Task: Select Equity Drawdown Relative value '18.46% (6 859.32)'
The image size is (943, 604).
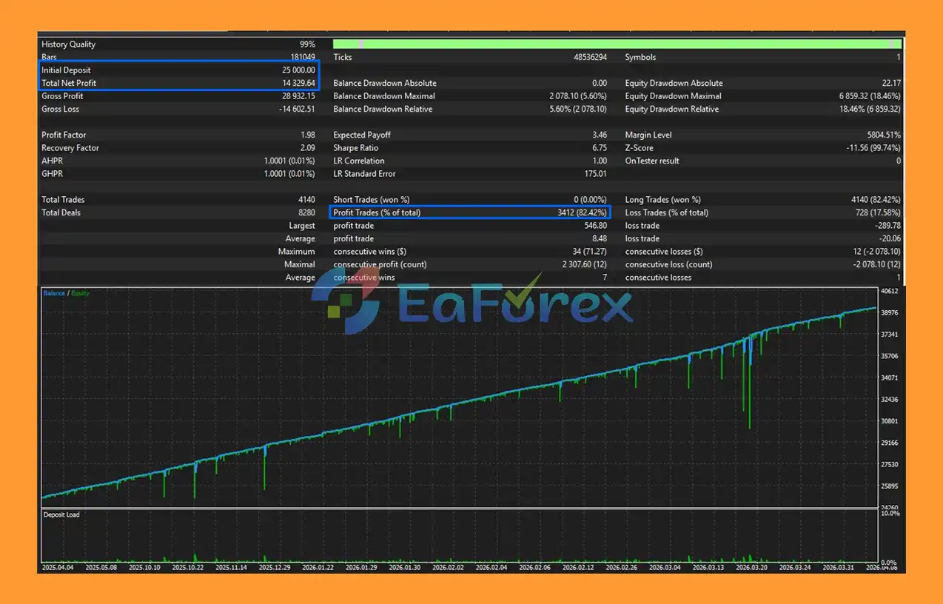Action: click(x=870, y=109)
